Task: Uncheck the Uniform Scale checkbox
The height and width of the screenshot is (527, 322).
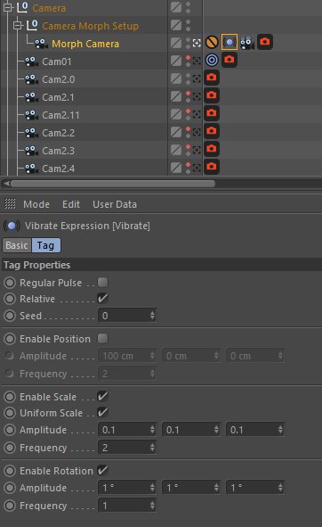Action: [102, 412]
